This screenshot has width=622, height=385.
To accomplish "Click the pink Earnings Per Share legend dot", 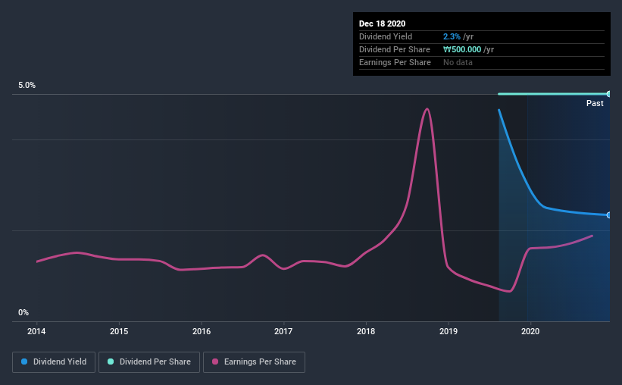I will tap(215, 362).
